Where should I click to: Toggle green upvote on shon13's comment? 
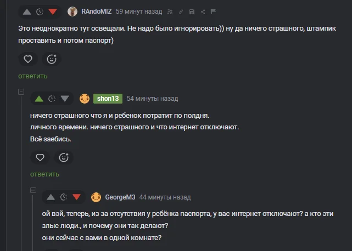click(39, 99)
